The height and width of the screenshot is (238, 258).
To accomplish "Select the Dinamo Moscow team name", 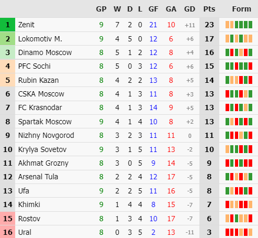I will [45, 52].
